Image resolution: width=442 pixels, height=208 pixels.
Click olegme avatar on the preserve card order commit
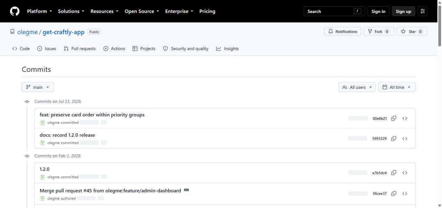(42, 123)
